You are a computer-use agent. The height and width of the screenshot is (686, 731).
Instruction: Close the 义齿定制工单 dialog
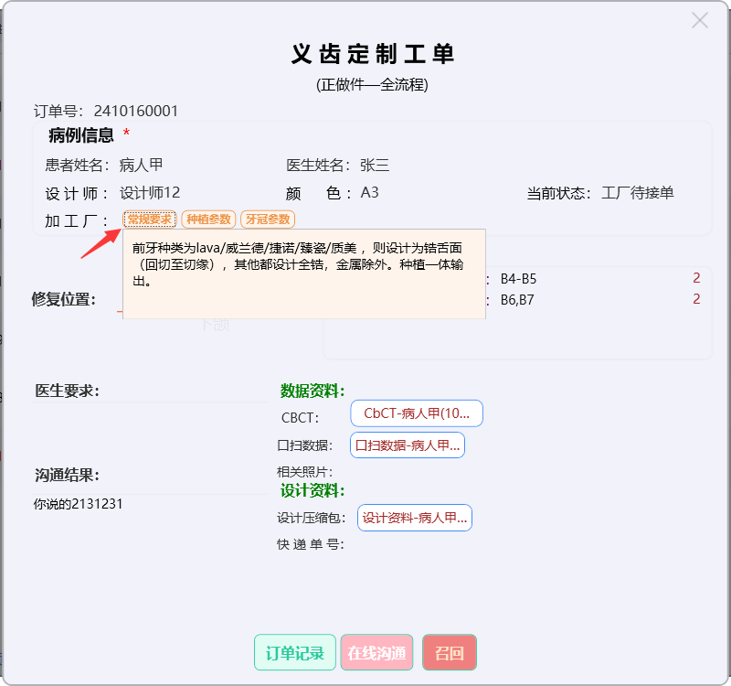[700, 20]
